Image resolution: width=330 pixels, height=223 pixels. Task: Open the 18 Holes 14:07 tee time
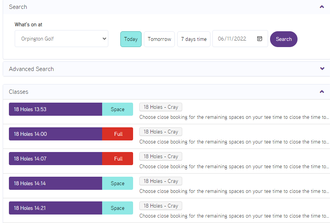click(55, 159)
